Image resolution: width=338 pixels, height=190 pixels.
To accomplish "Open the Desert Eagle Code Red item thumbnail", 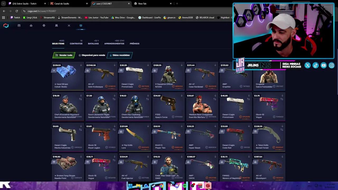I will pyautogui.click(x=236, y=135).
